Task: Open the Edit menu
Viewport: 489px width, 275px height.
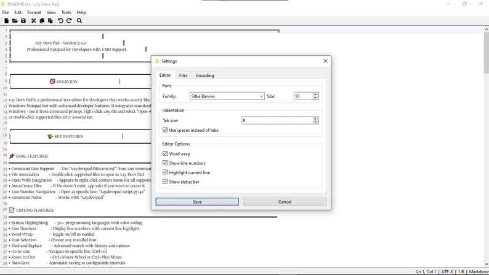Action: pos(18,12)
